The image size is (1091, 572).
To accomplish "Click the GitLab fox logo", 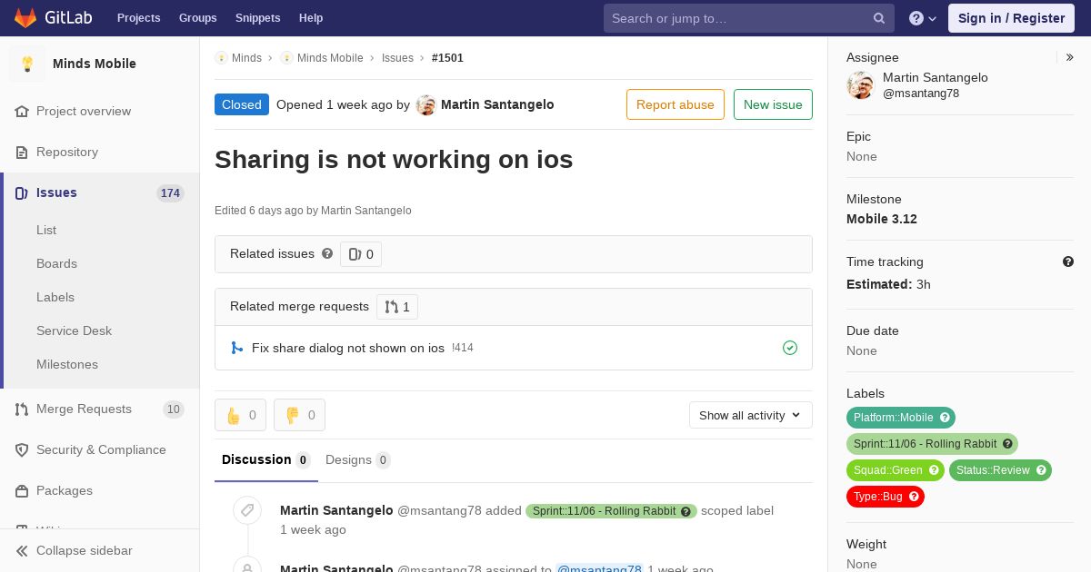I will (25, 18).
